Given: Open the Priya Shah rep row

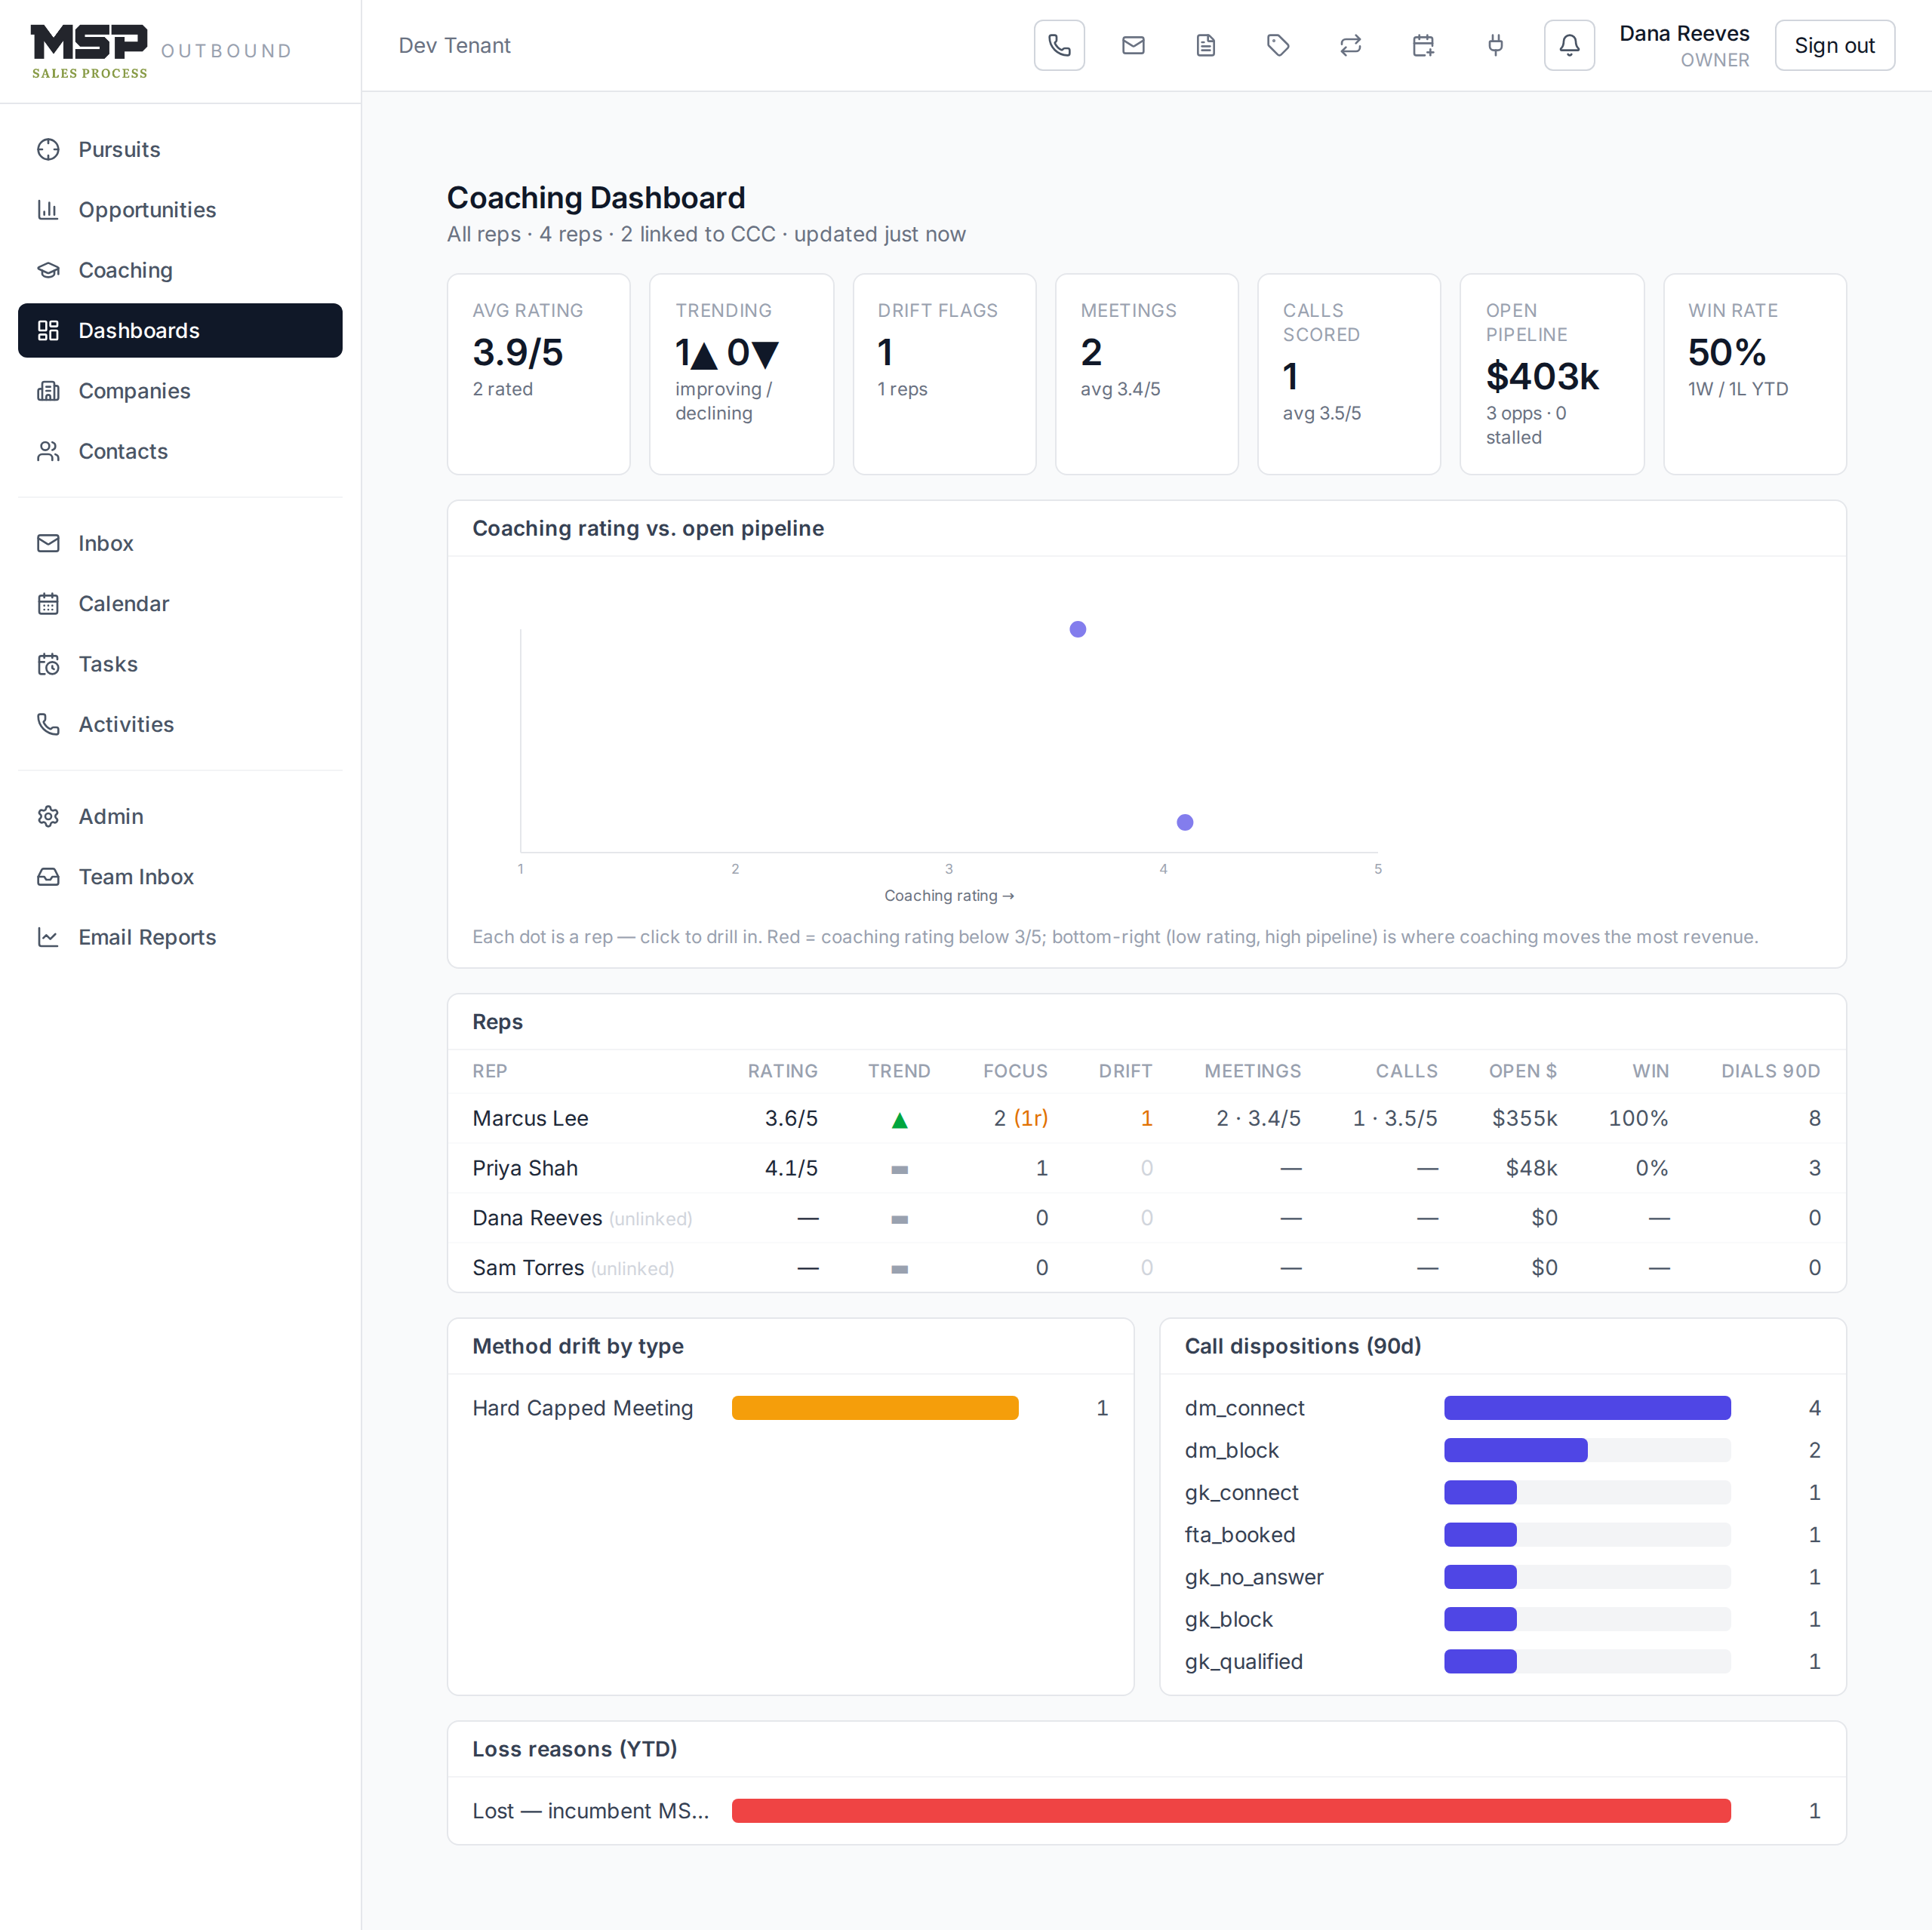Looking at the screenshot, I should click(x=1146, y=1168).
